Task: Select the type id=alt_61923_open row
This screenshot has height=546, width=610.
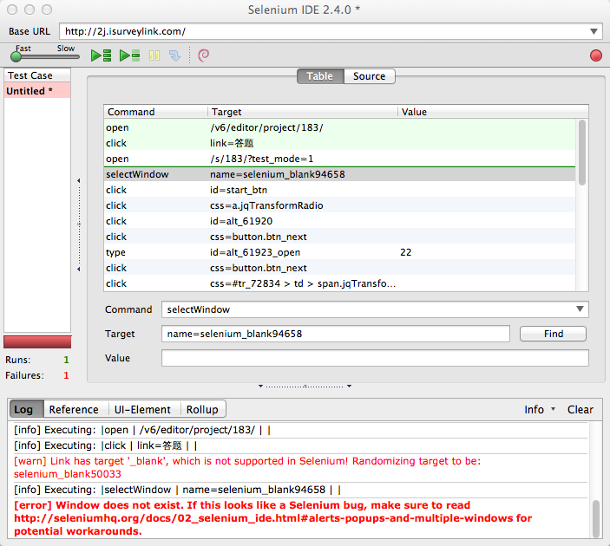Action: pos(260,252)
